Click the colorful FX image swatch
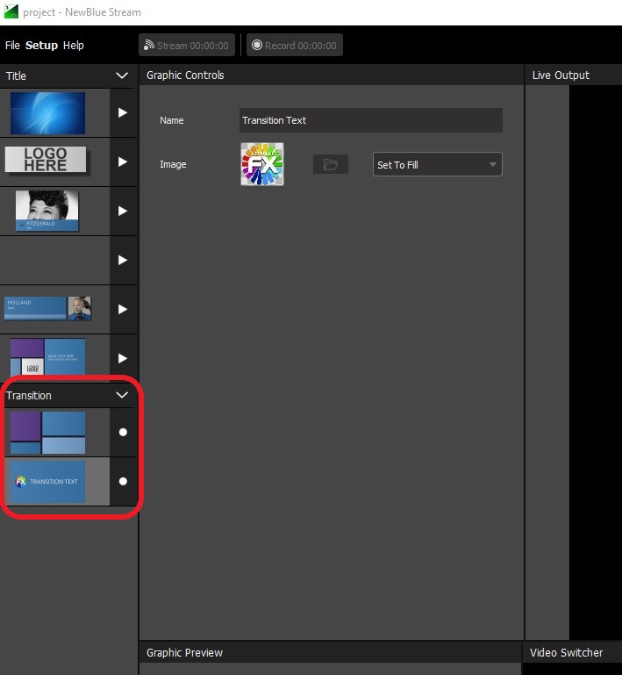Viewport: 622px width, 675px height. 262,164
